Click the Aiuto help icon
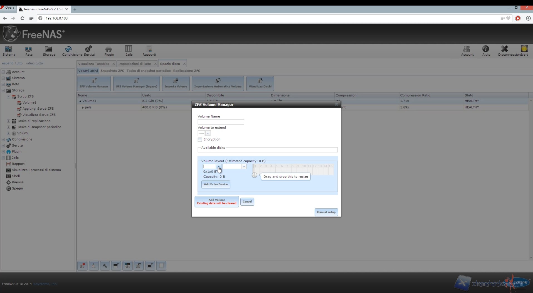 [486, 51]
